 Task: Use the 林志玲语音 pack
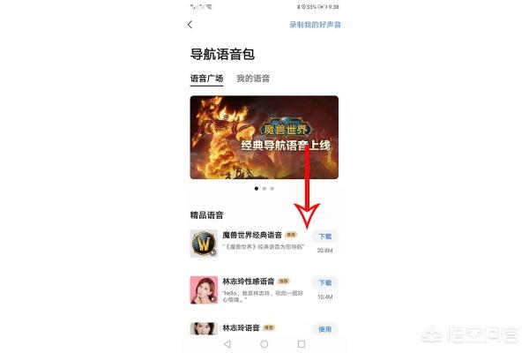(324, 329)
